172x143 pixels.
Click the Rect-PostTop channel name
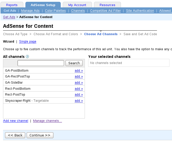[x=15, y=95]
